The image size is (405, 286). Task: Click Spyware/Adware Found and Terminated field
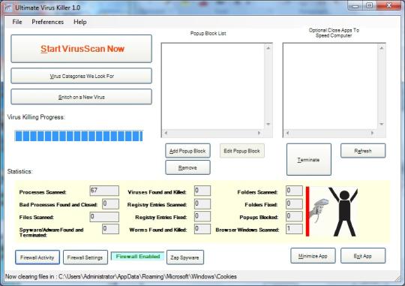(110, 229)
